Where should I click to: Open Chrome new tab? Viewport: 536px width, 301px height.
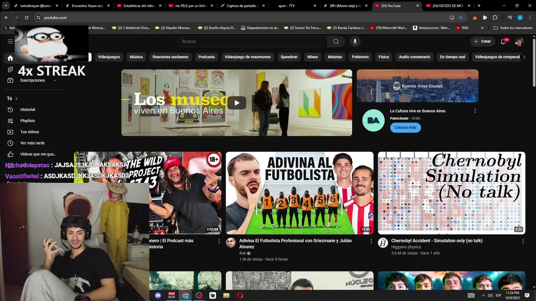479,6
